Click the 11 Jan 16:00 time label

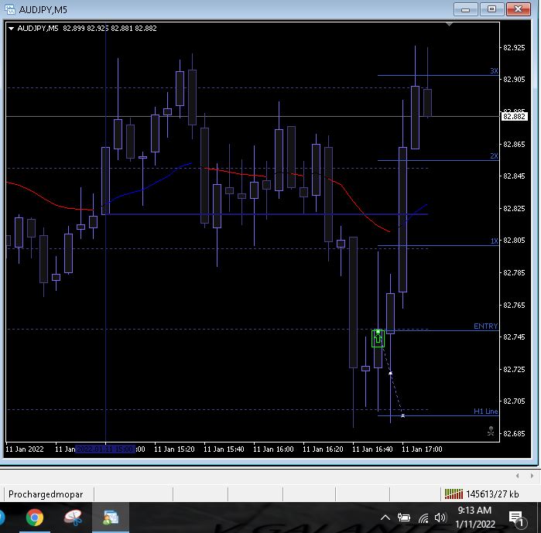(273, 449)
